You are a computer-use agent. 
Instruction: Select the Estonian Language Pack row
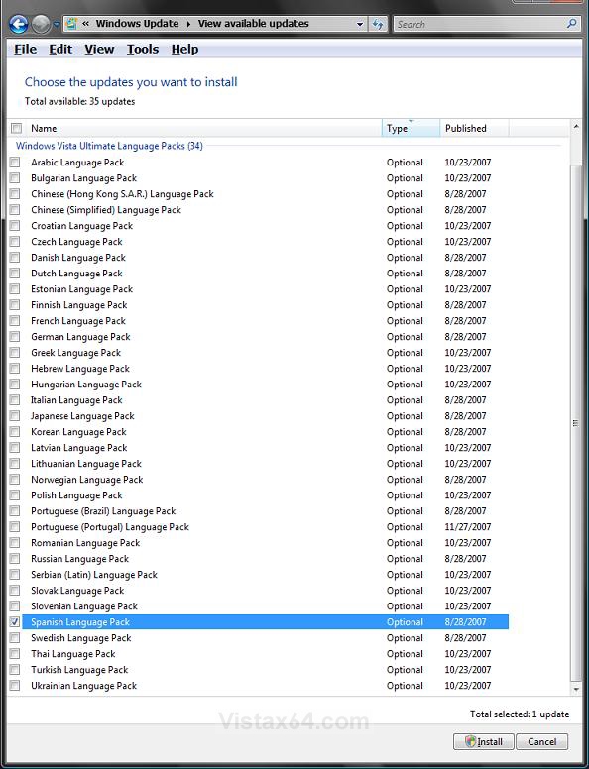(x=265, y=288)
